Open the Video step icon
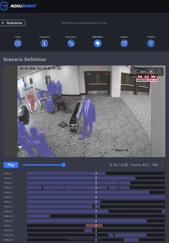Image resolution: width=169 pixels, height=243 pixels. (18, 43)
